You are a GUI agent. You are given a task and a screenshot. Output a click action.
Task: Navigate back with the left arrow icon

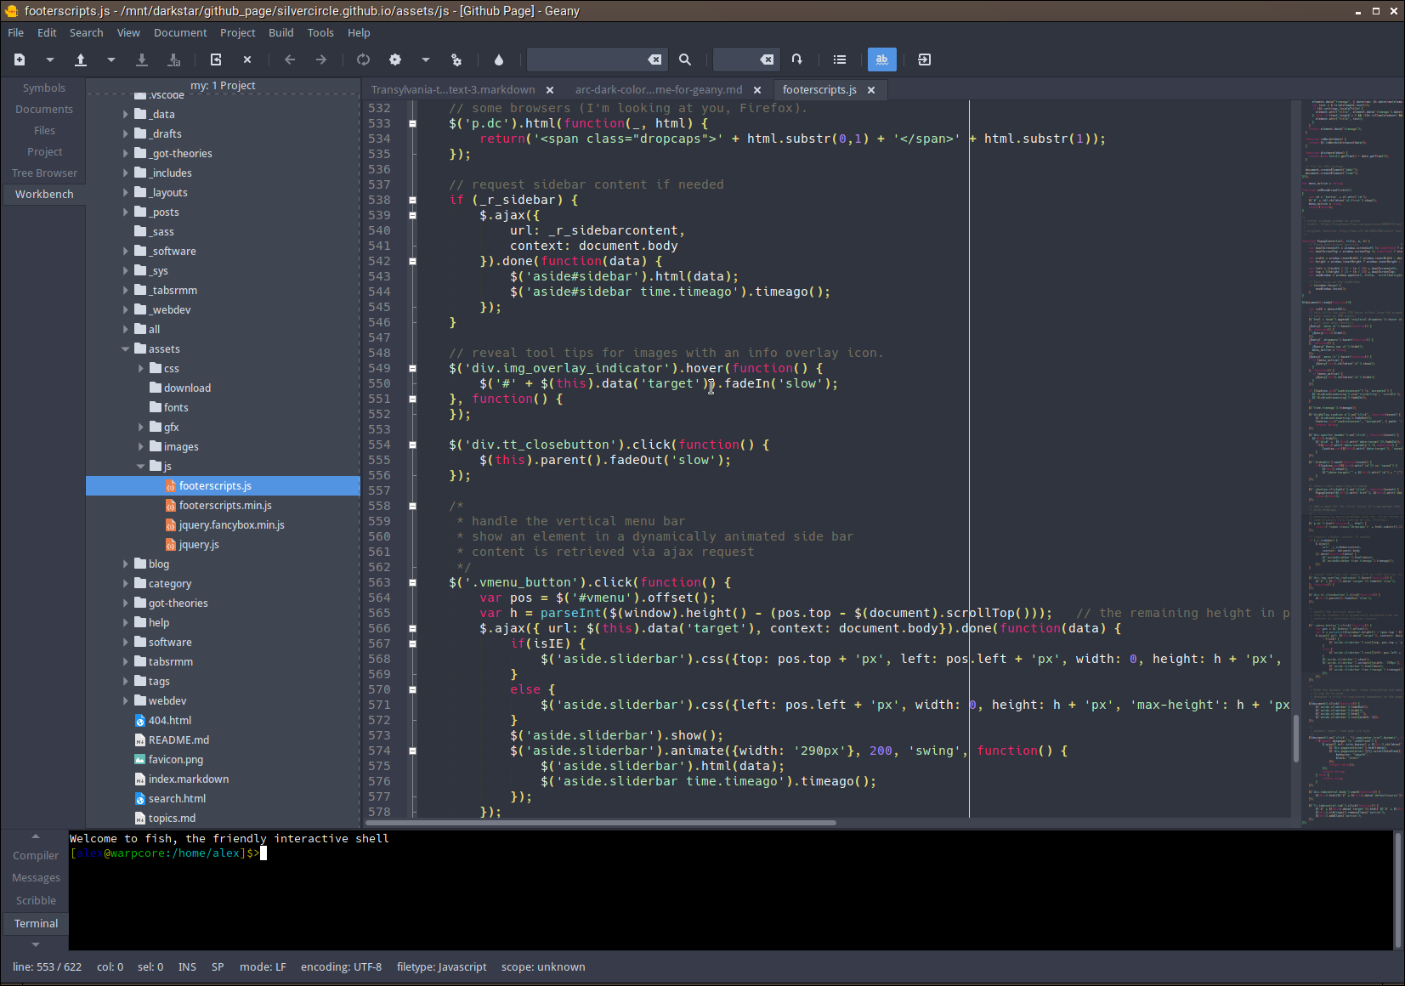pyautogui.click(x=290, y=59)
